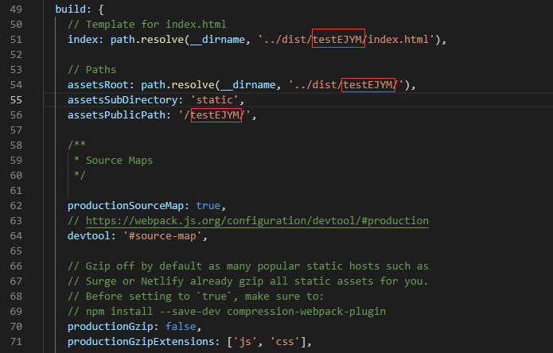Open the webpack.js.org devtool production link

tap(257, 221)
